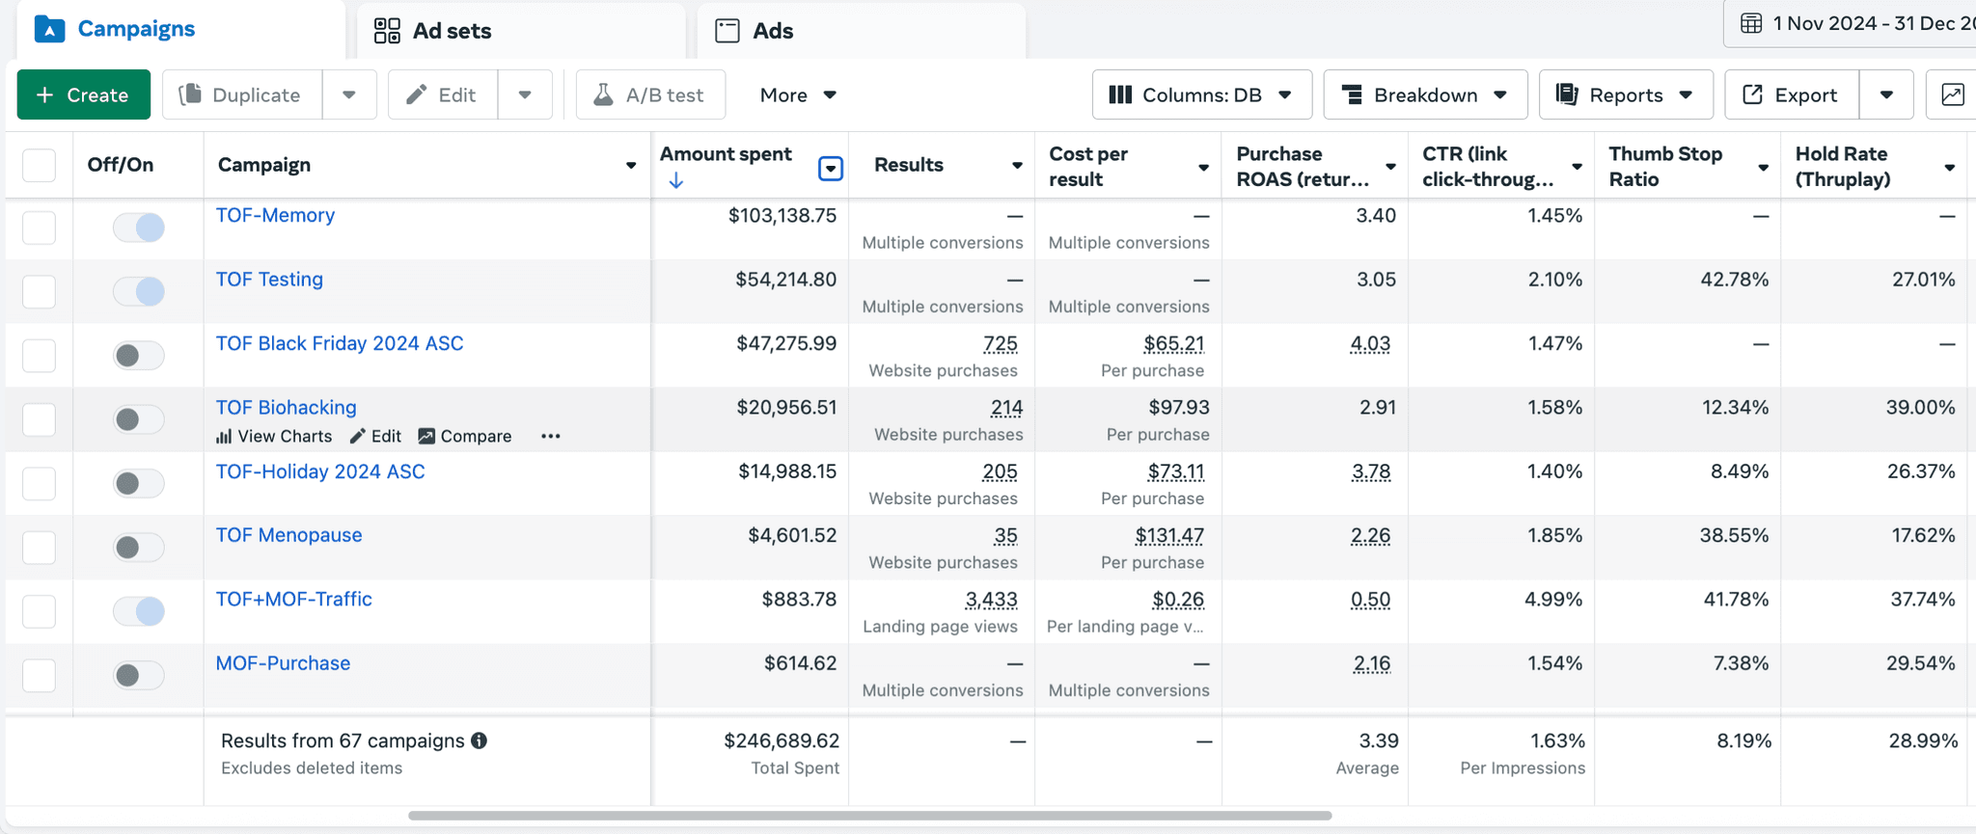Click the Campaign column header menu arrow
Image resolution: width=1976 pixels, height=834 pixels.
(631, 166)
